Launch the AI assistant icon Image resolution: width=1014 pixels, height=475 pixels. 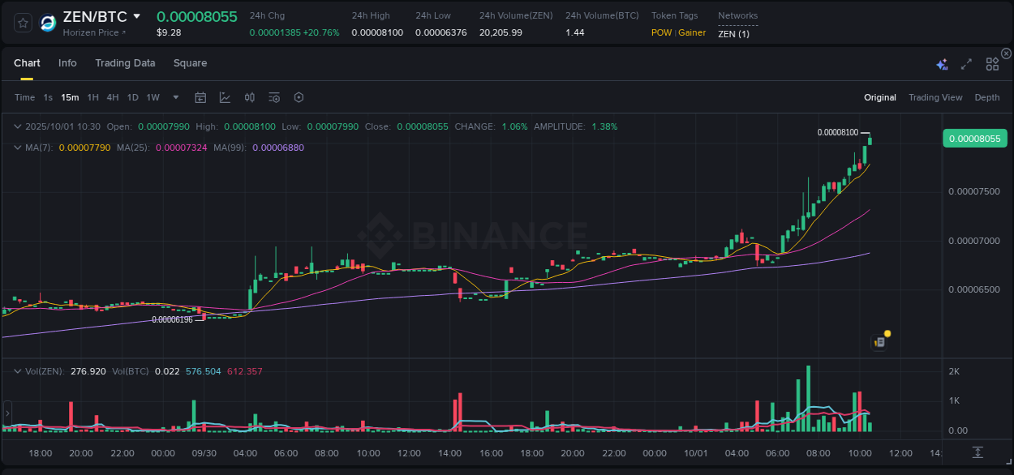942,63
